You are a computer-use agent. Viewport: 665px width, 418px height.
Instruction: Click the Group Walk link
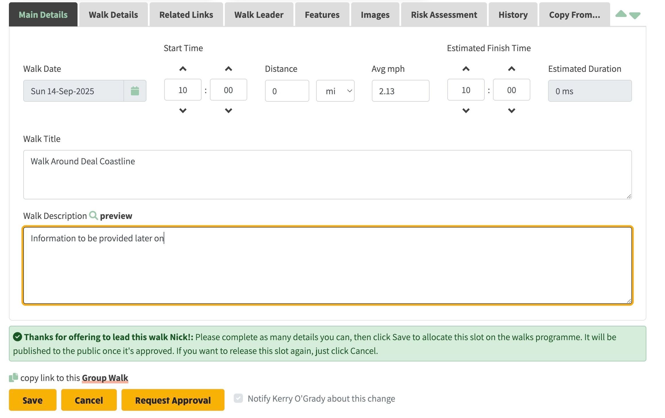click(105, 378)
